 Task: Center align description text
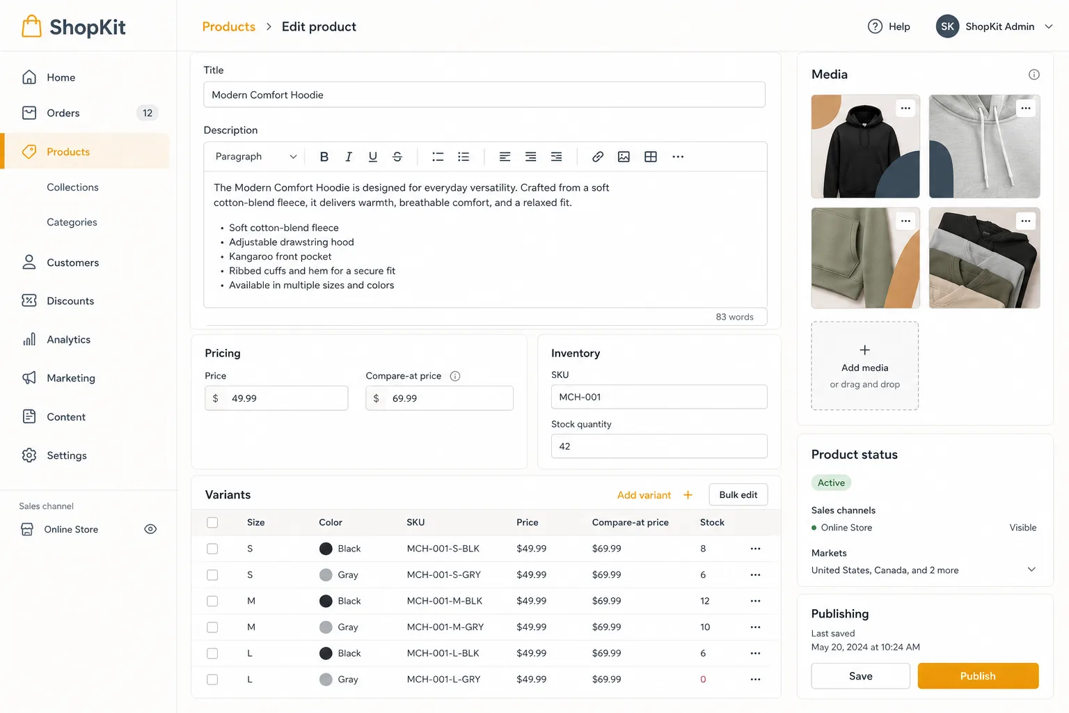(531, 157)
